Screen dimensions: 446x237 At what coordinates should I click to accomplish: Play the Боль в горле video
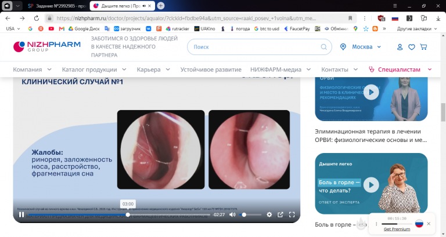pos(371,185)
